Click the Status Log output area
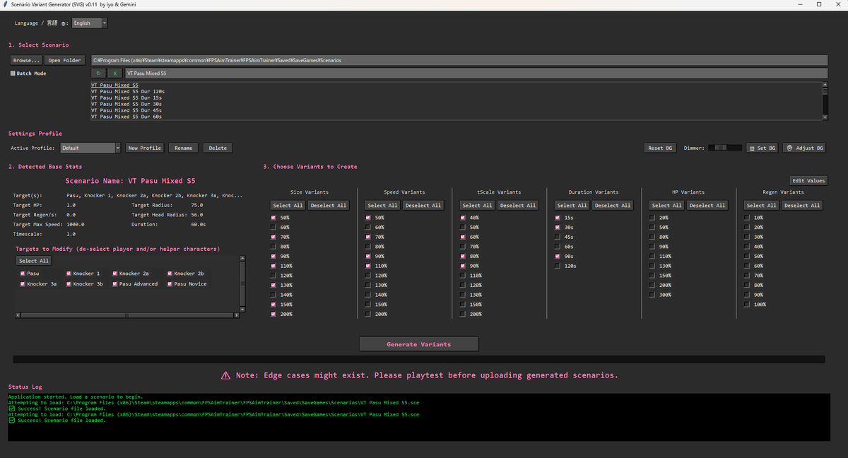Viewport: 848px width, 458px height. [x=420, y=417]
